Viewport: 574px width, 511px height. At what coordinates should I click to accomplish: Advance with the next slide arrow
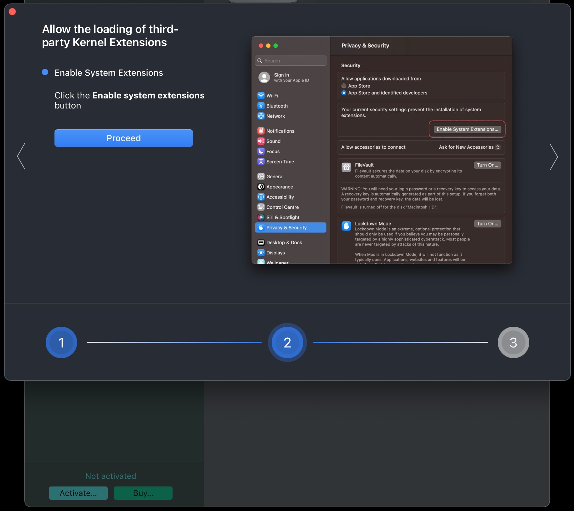coord(554,157)
